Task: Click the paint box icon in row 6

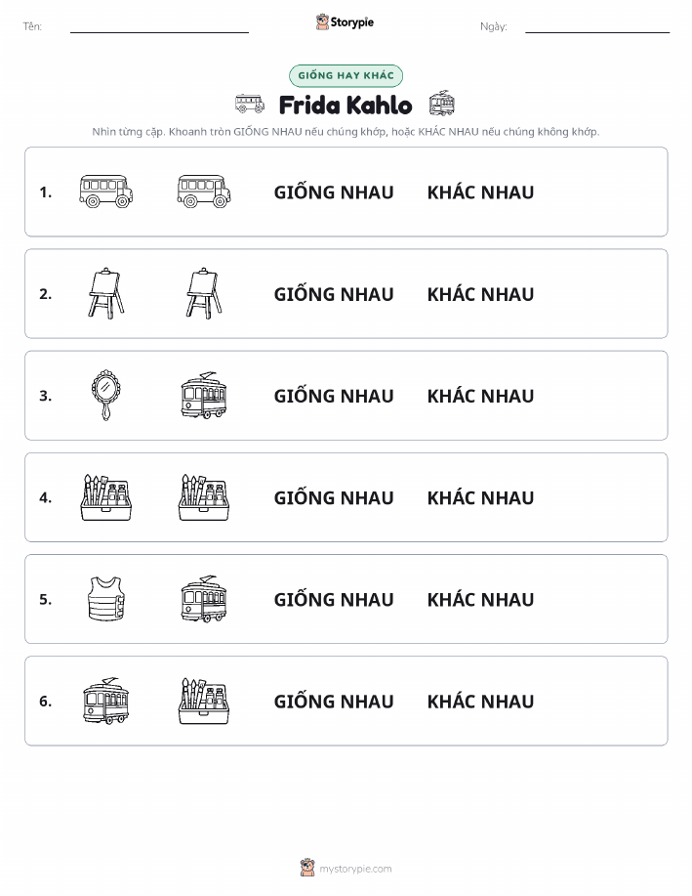Action: (204, 701)
